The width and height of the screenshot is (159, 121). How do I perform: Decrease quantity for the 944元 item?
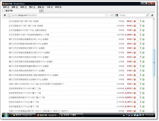(135, 26)
